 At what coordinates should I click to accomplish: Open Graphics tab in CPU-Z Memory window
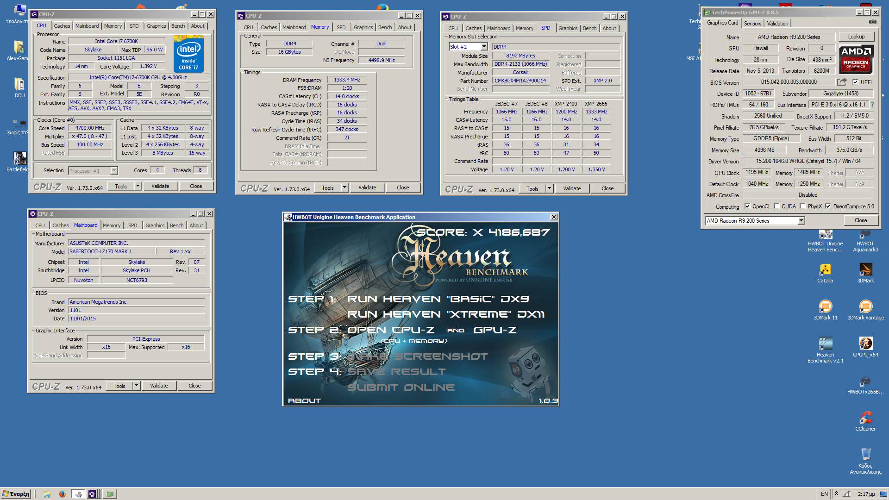coord(363,27)
